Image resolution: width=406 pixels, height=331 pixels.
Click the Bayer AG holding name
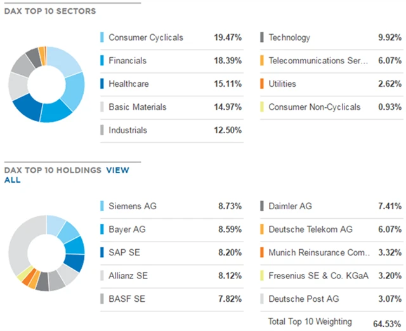127,230
